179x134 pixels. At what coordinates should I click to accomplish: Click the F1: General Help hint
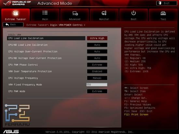[135, 101]
